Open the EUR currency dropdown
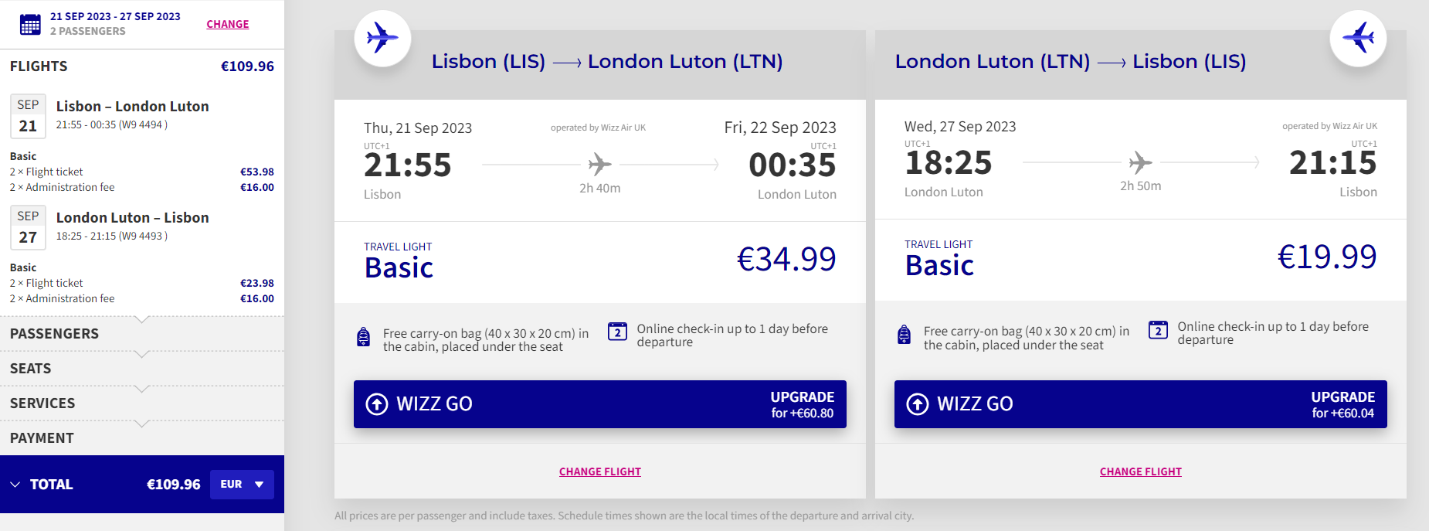Viewport: 1429px width, 531px height. [242, 485]
